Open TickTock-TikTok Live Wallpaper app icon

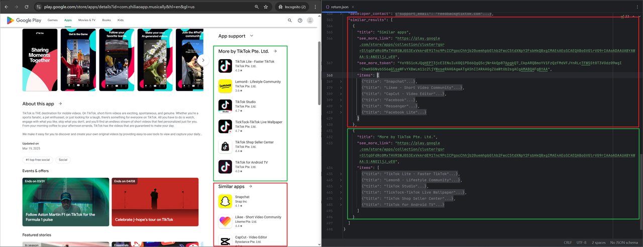tap(225, 126)
